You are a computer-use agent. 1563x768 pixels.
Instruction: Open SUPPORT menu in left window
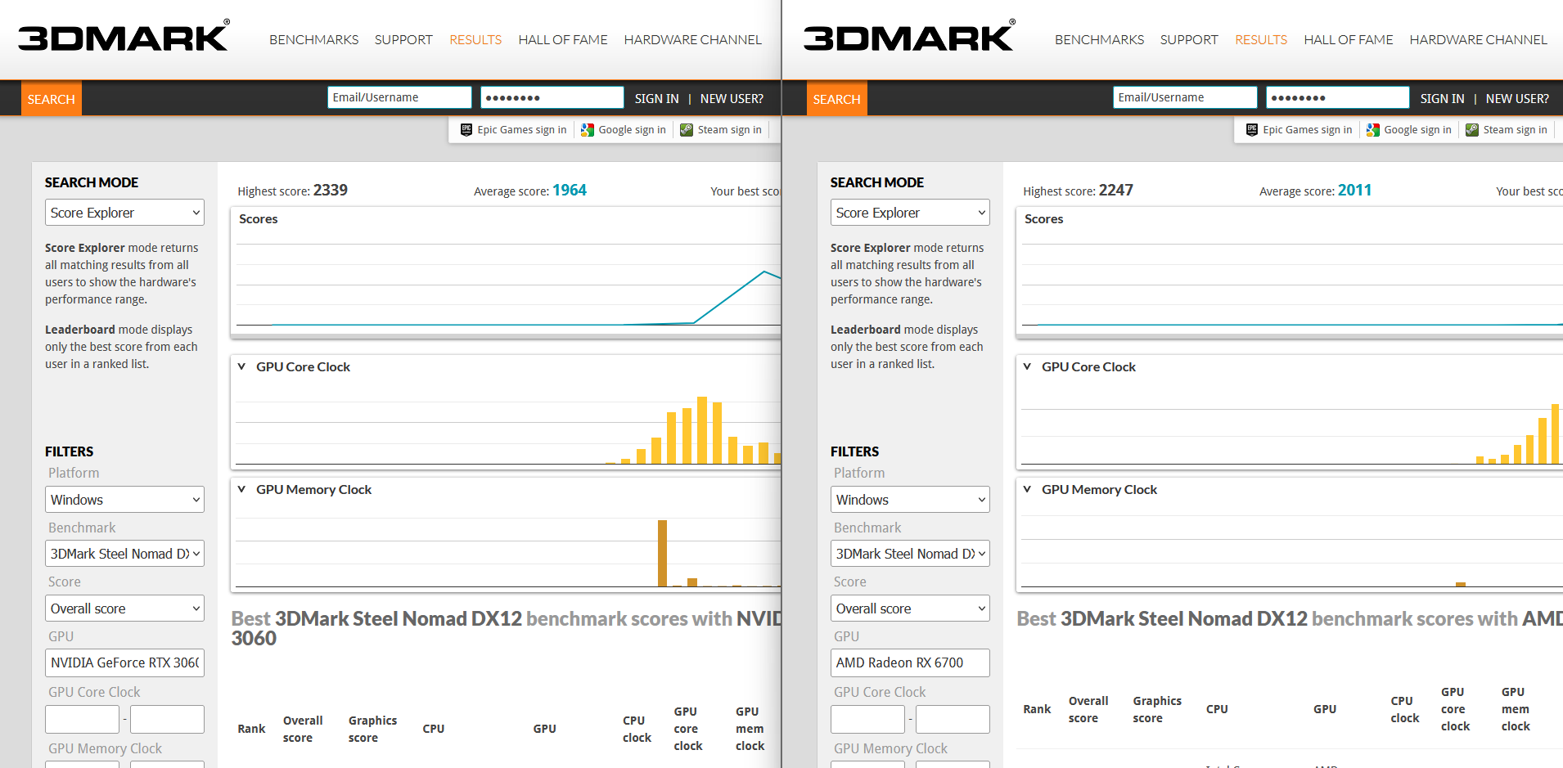pos(403,39)
